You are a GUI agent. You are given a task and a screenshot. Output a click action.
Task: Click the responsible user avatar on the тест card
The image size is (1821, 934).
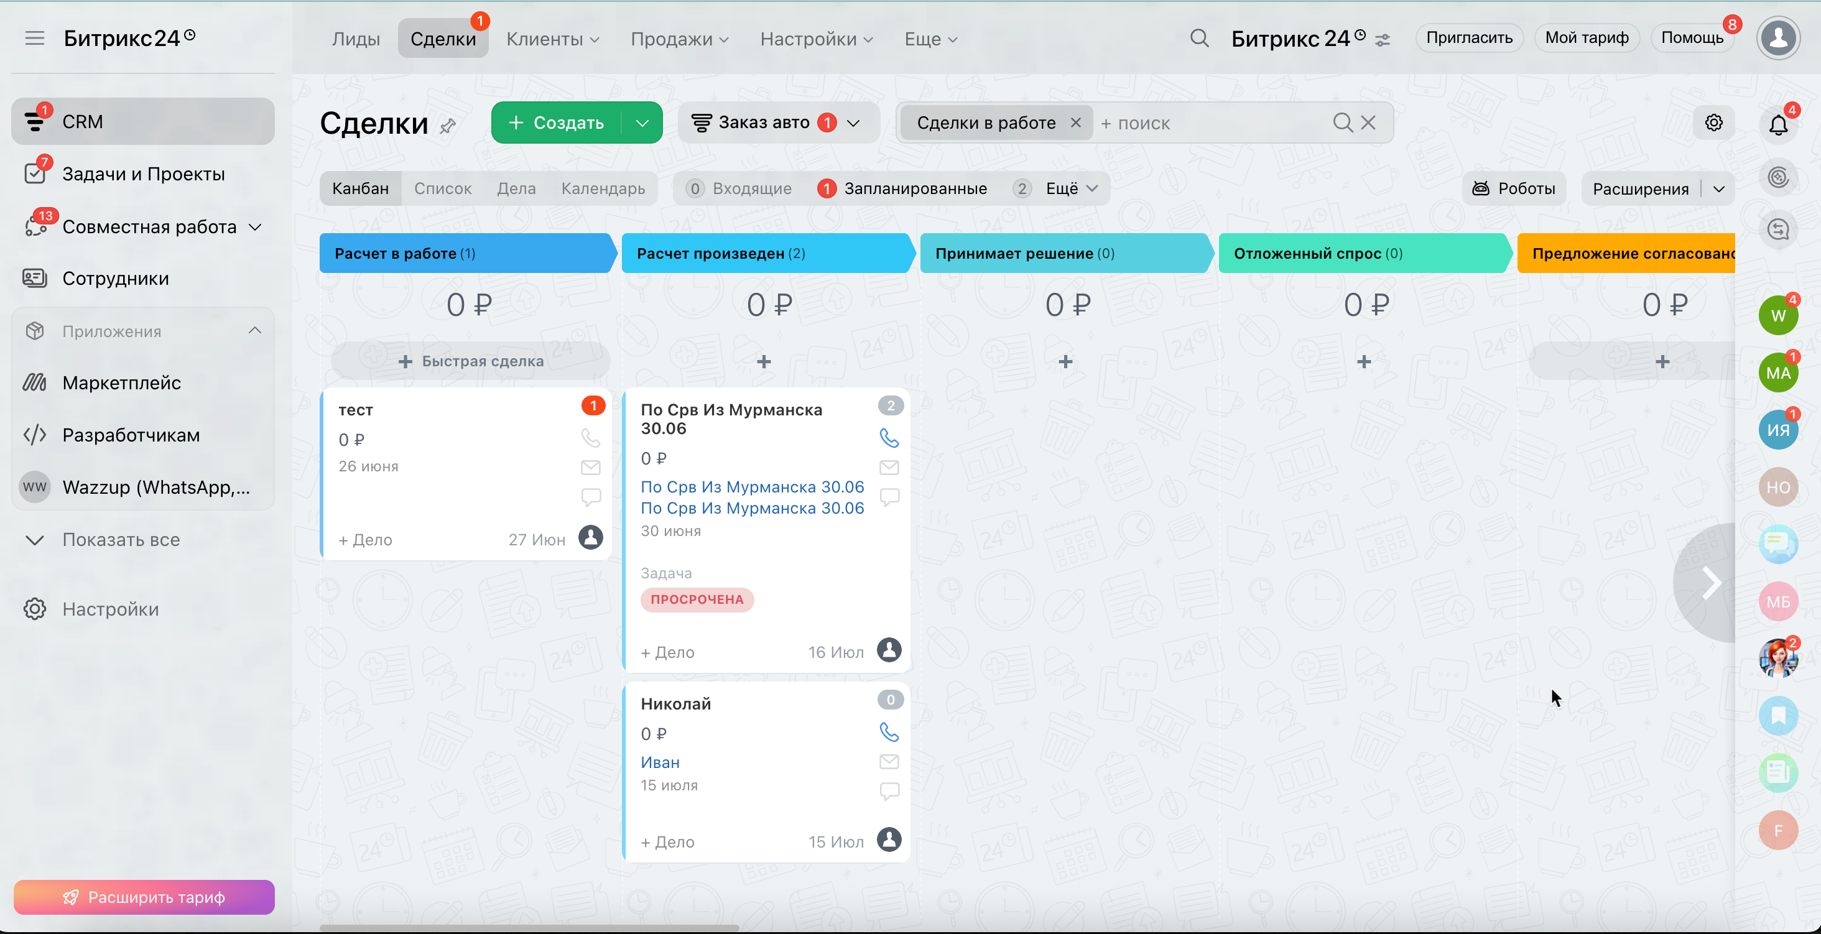click(590, 537)
